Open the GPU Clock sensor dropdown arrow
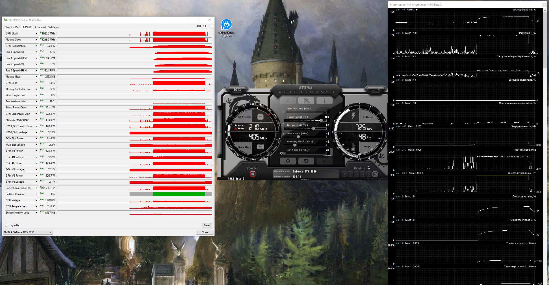The height and width of the screenshot is (285, 549). [36, 34]
